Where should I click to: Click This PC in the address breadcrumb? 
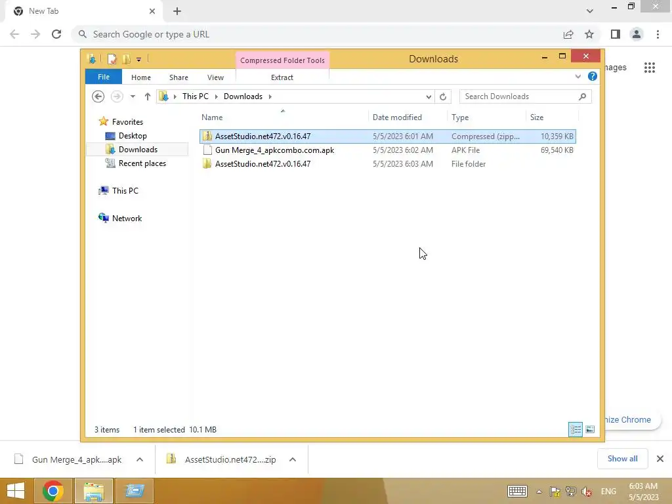196,96
